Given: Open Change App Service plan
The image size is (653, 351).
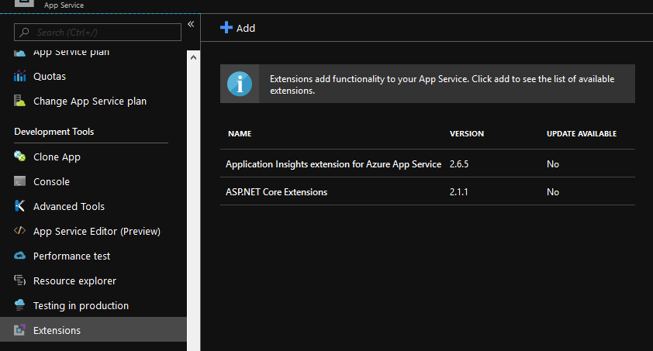Looking at the screenshot, I should click(90, 102).
